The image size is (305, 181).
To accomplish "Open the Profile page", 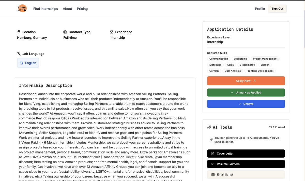I will [x=260, y=9].
